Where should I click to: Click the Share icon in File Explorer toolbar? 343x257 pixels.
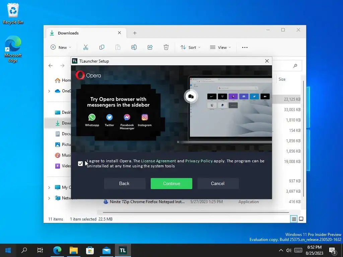(150, 47)
